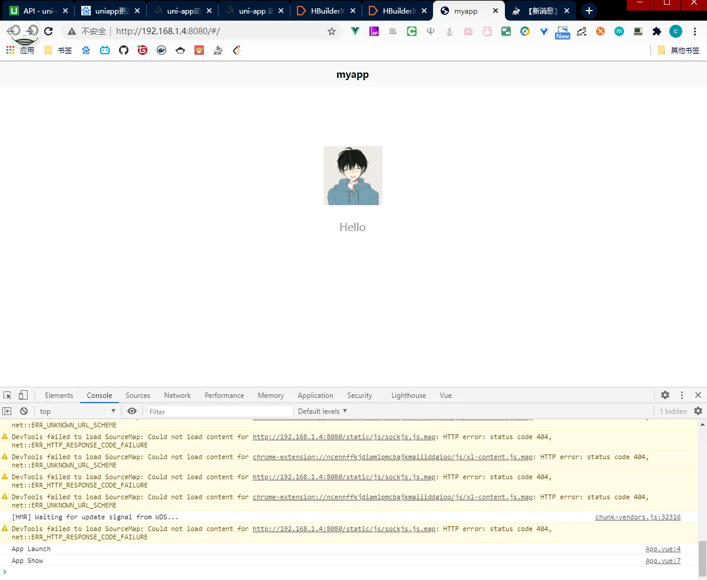Open the bilibili bookmark icon
This screenshot has width=707, height=580.
(104, 50)
